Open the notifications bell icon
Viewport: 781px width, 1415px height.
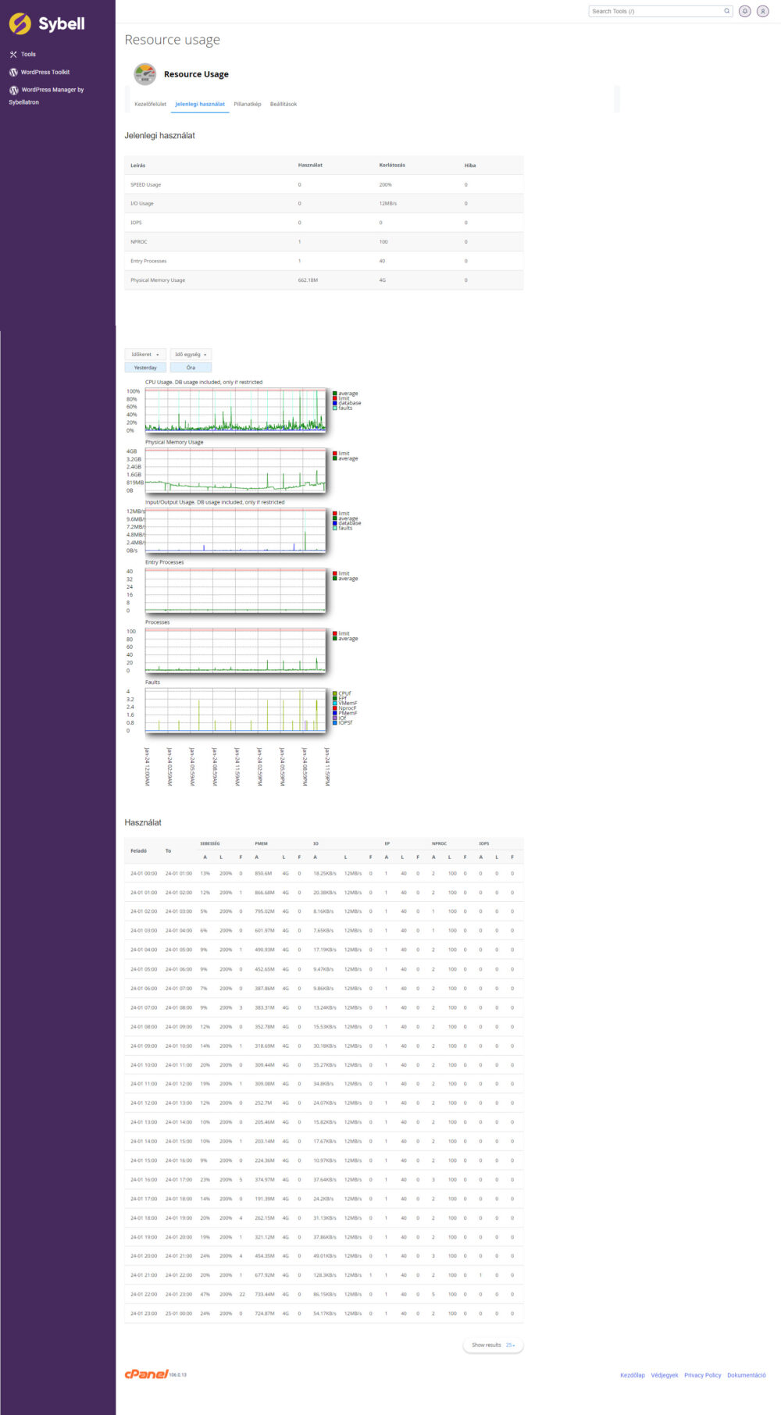click(745, 11)
